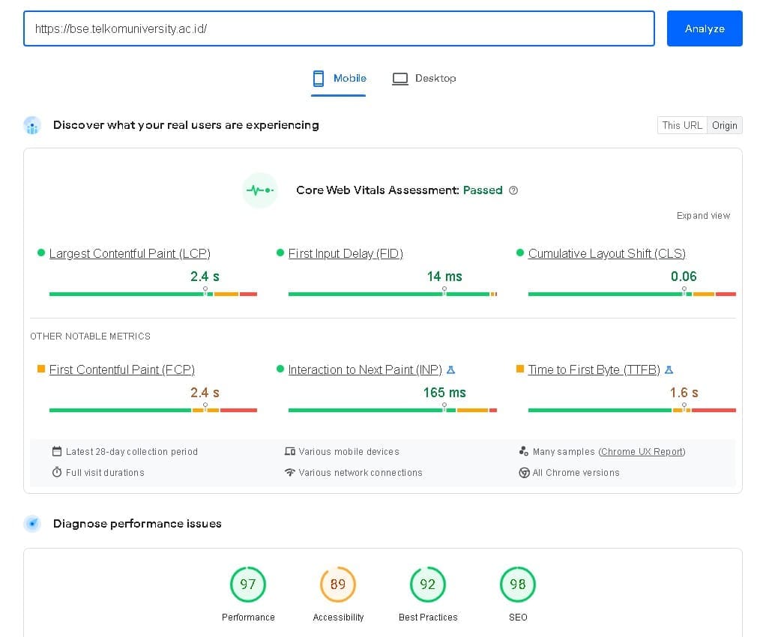The image size is (766, 637).
Task: Click the Performance score gauge 97
Action: 247,585
